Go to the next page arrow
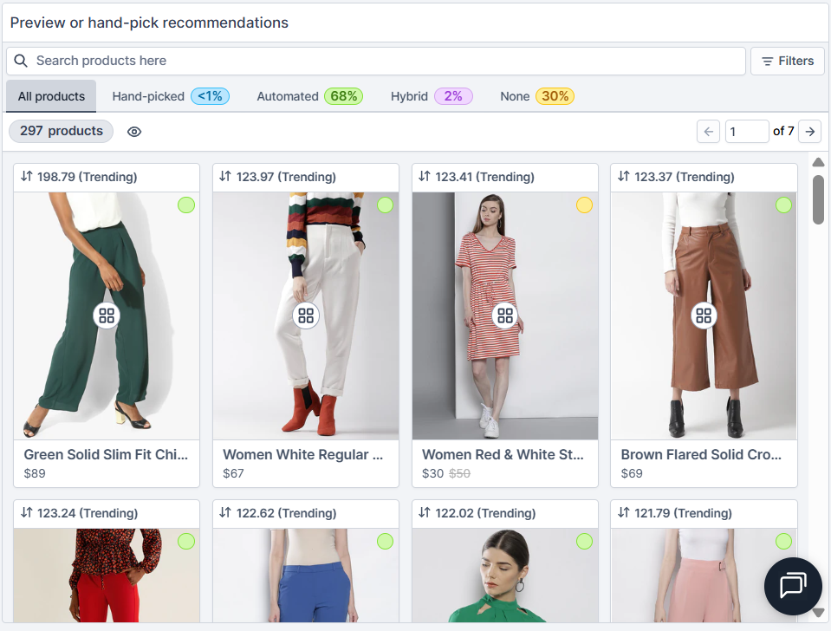This screenshot has height=631, width=831. pos(810,131)
